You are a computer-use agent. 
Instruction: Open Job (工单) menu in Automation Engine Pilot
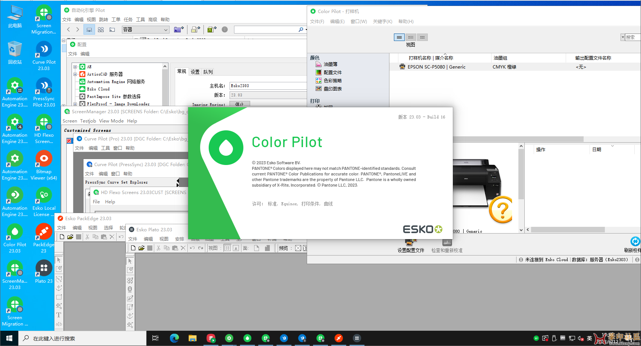pos(116,20)
